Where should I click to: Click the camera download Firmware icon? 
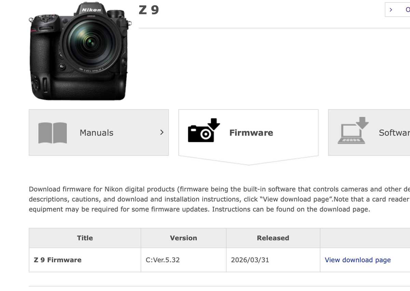click(x=204, y=131)
